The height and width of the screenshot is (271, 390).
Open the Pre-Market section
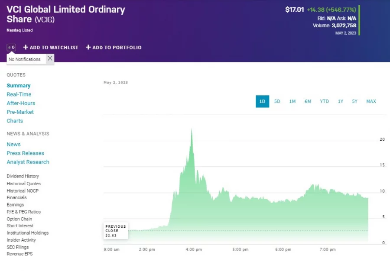(19, 112)
